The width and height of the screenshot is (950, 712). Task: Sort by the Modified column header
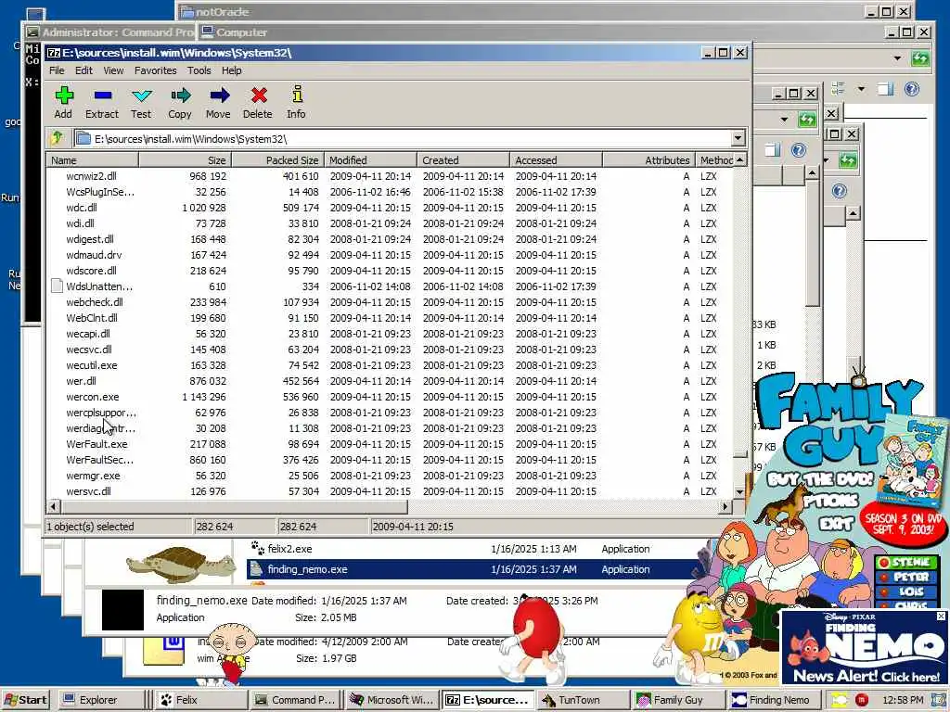coord(371,159)
